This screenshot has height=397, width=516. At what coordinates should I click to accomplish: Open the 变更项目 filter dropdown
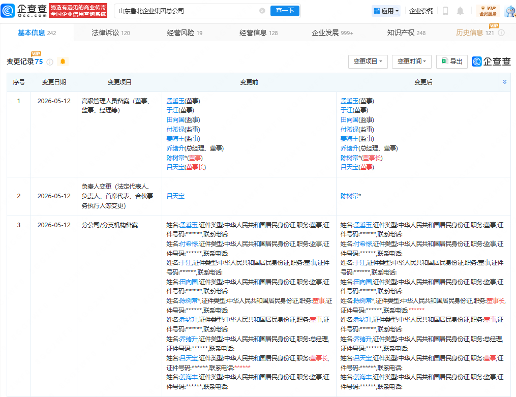(x=368, y=62)
